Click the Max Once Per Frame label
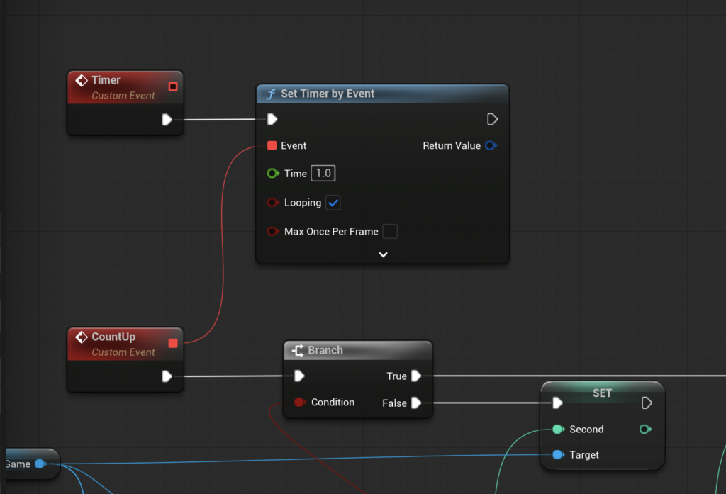Viewport: 726px width, 494px height. tap(331, 232)
